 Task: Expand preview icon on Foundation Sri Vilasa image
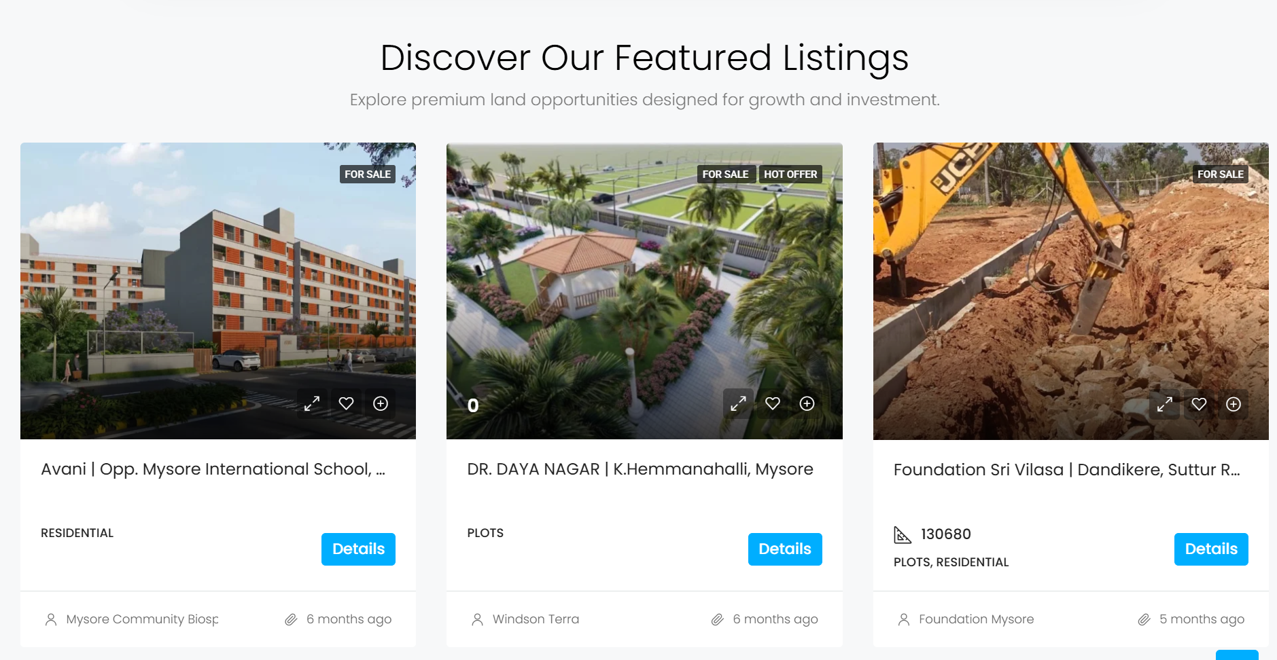point(1165,405)
